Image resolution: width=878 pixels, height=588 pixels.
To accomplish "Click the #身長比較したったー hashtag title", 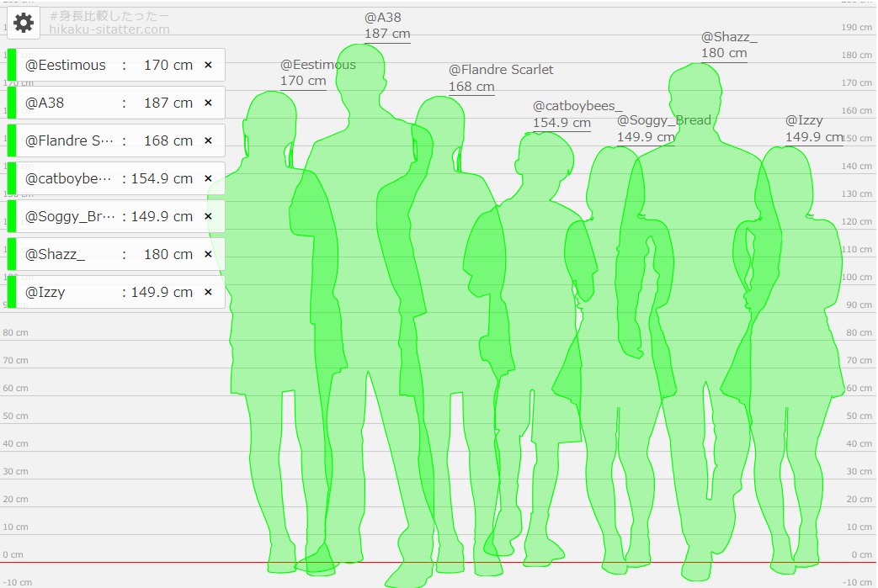I will 109,16.
